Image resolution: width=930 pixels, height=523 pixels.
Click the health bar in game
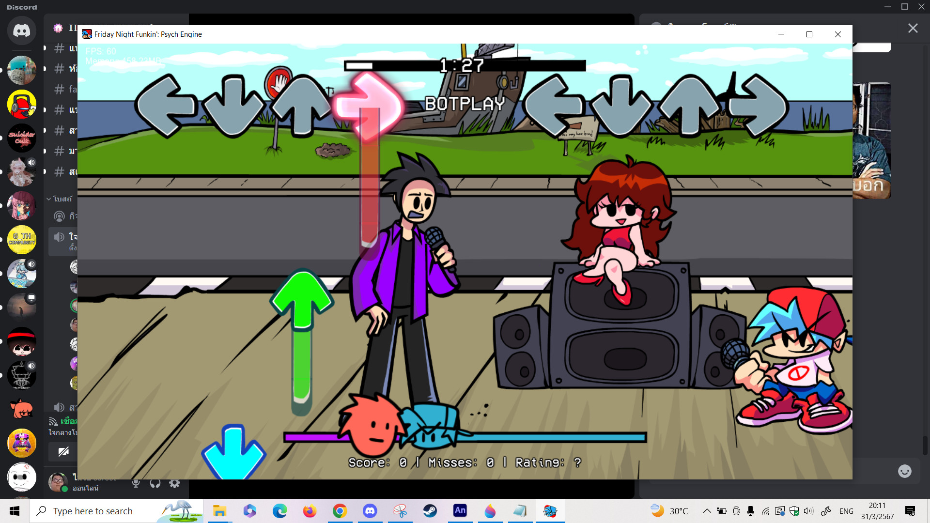465,437
